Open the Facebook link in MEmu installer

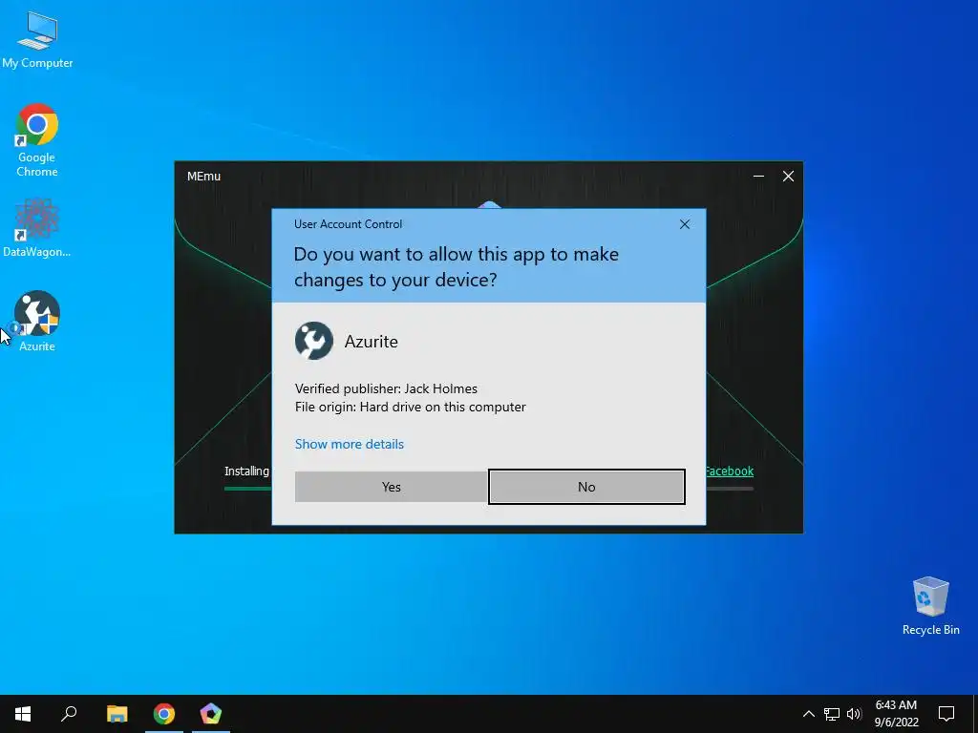pyautogui.click(x=729, y=471)
